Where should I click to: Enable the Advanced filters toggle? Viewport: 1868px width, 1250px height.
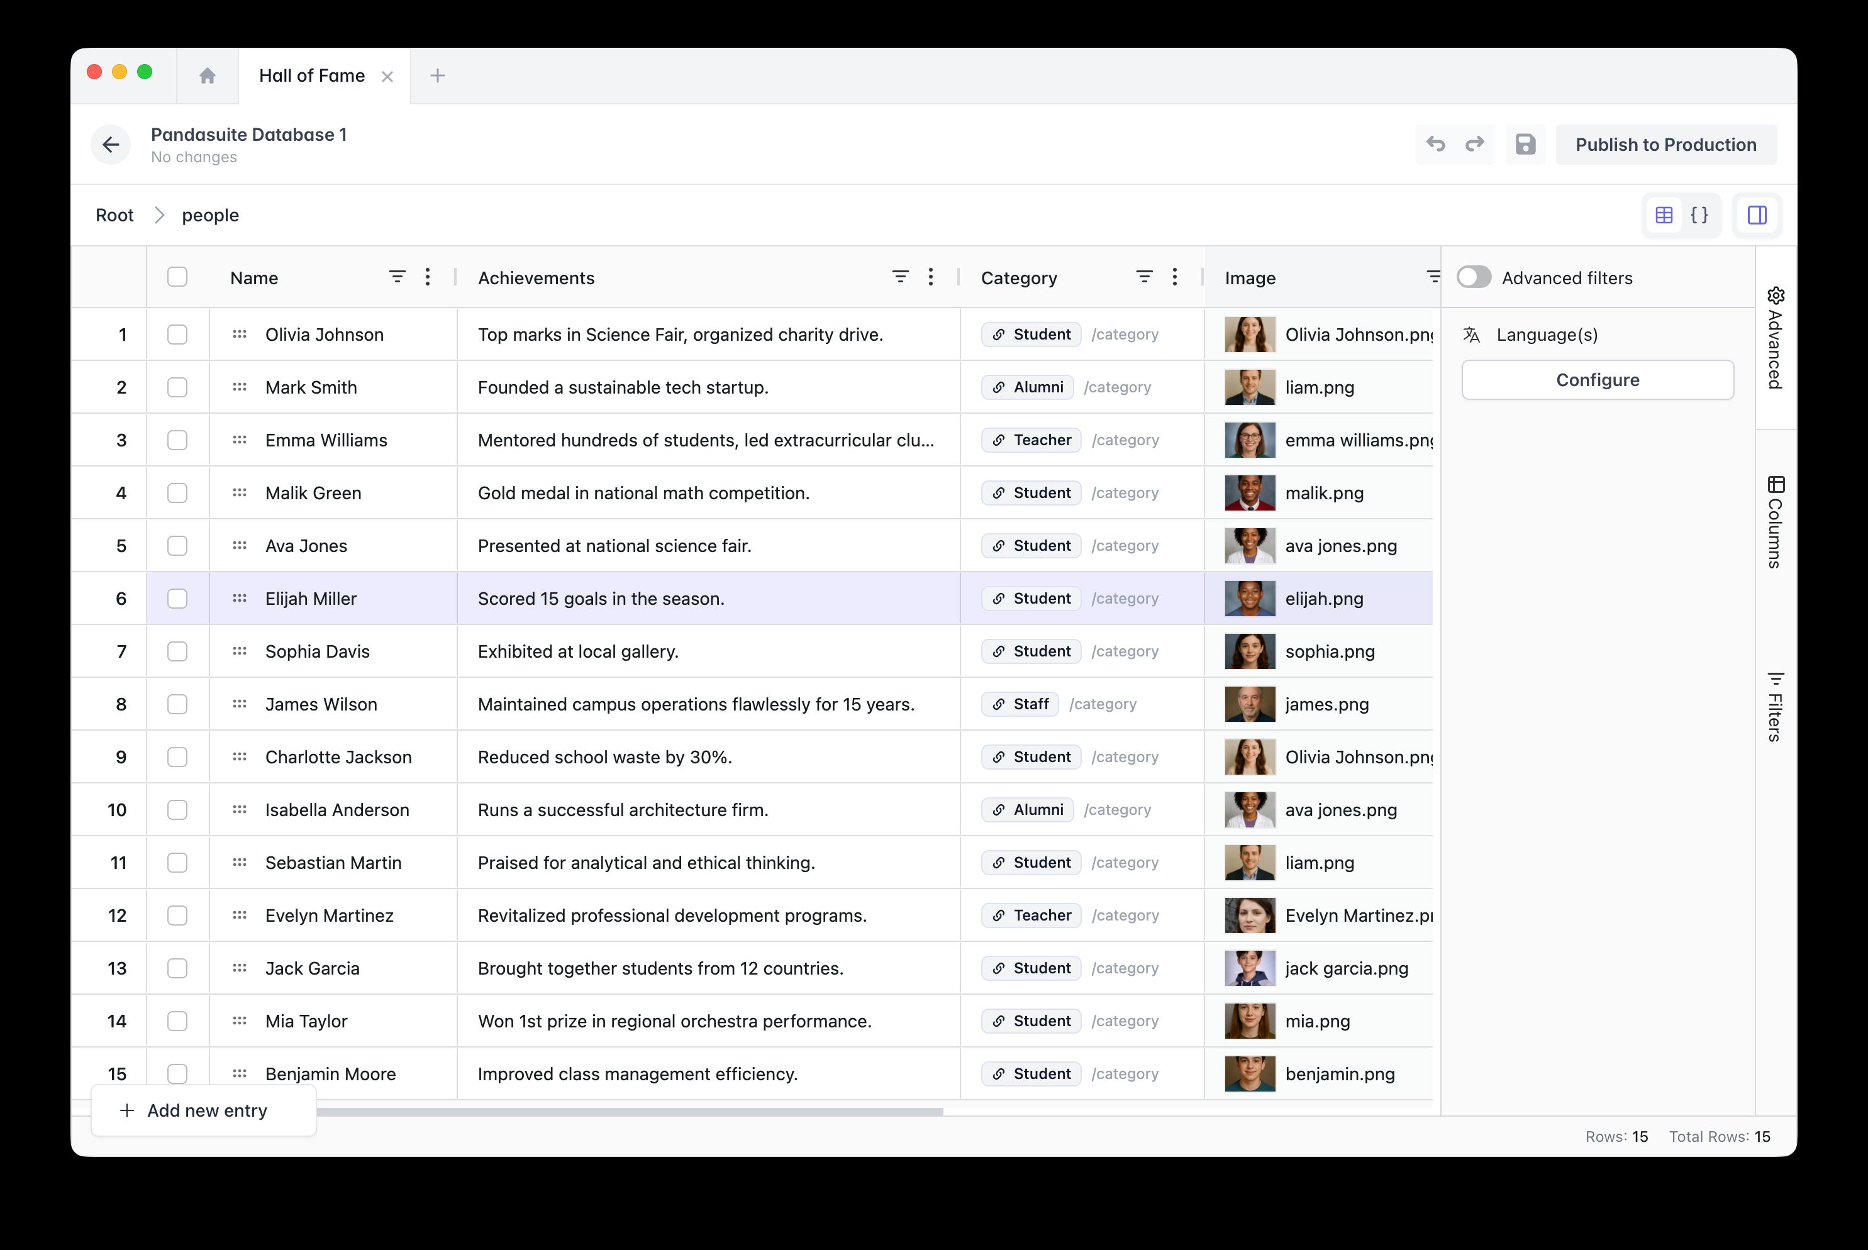pos(1474,277)
